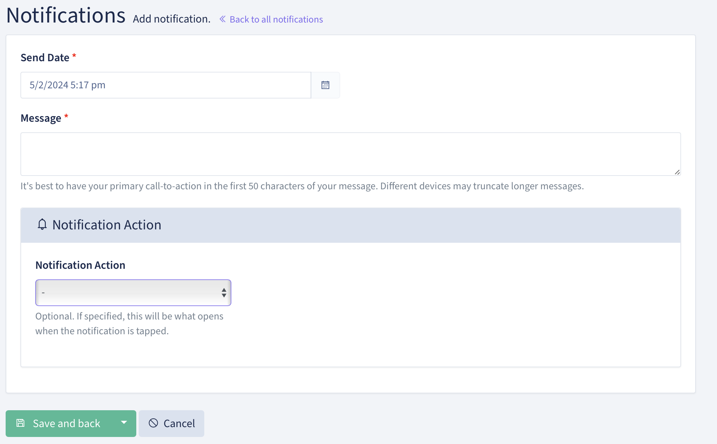Click the Save and back button

[x=58, y=423]
